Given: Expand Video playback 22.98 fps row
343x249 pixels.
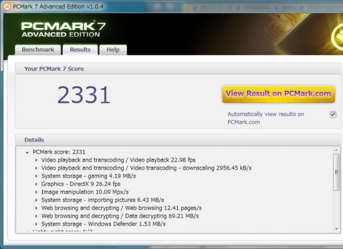Looking at the screenshot, I should point(37,160).
